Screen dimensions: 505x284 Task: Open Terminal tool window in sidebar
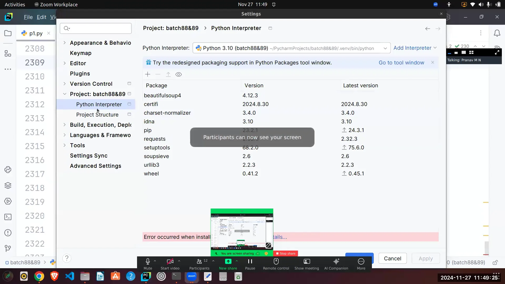(8, 217)
